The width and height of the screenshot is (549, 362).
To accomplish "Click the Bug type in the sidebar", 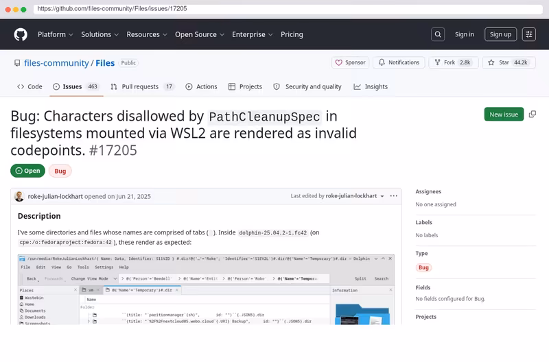I will (x=423, y=267).
